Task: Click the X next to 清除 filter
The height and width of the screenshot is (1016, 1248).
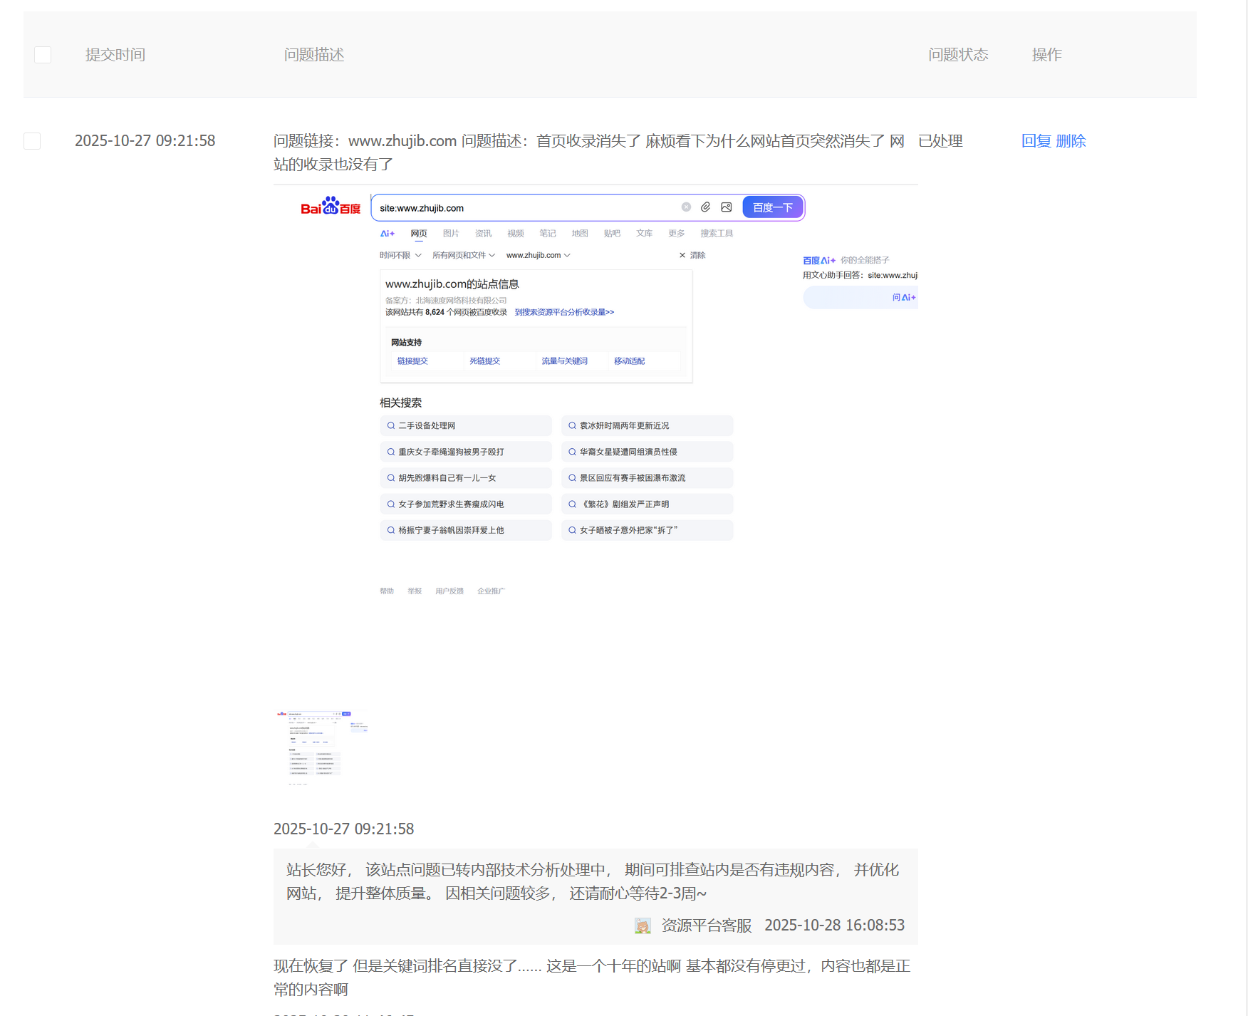Action: pyautogui.click(x=682, y=254)
